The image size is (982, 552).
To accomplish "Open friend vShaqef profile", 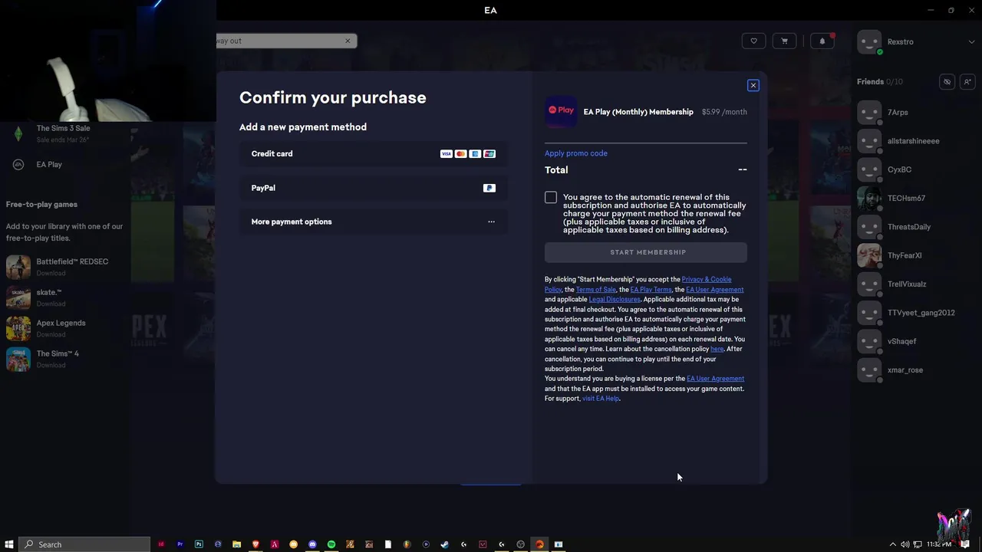I will pos(901,341).
